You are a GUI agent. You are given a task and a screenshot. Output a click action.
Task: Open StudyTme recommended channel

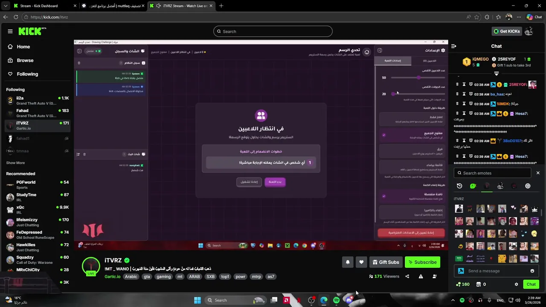click(37, 197)
